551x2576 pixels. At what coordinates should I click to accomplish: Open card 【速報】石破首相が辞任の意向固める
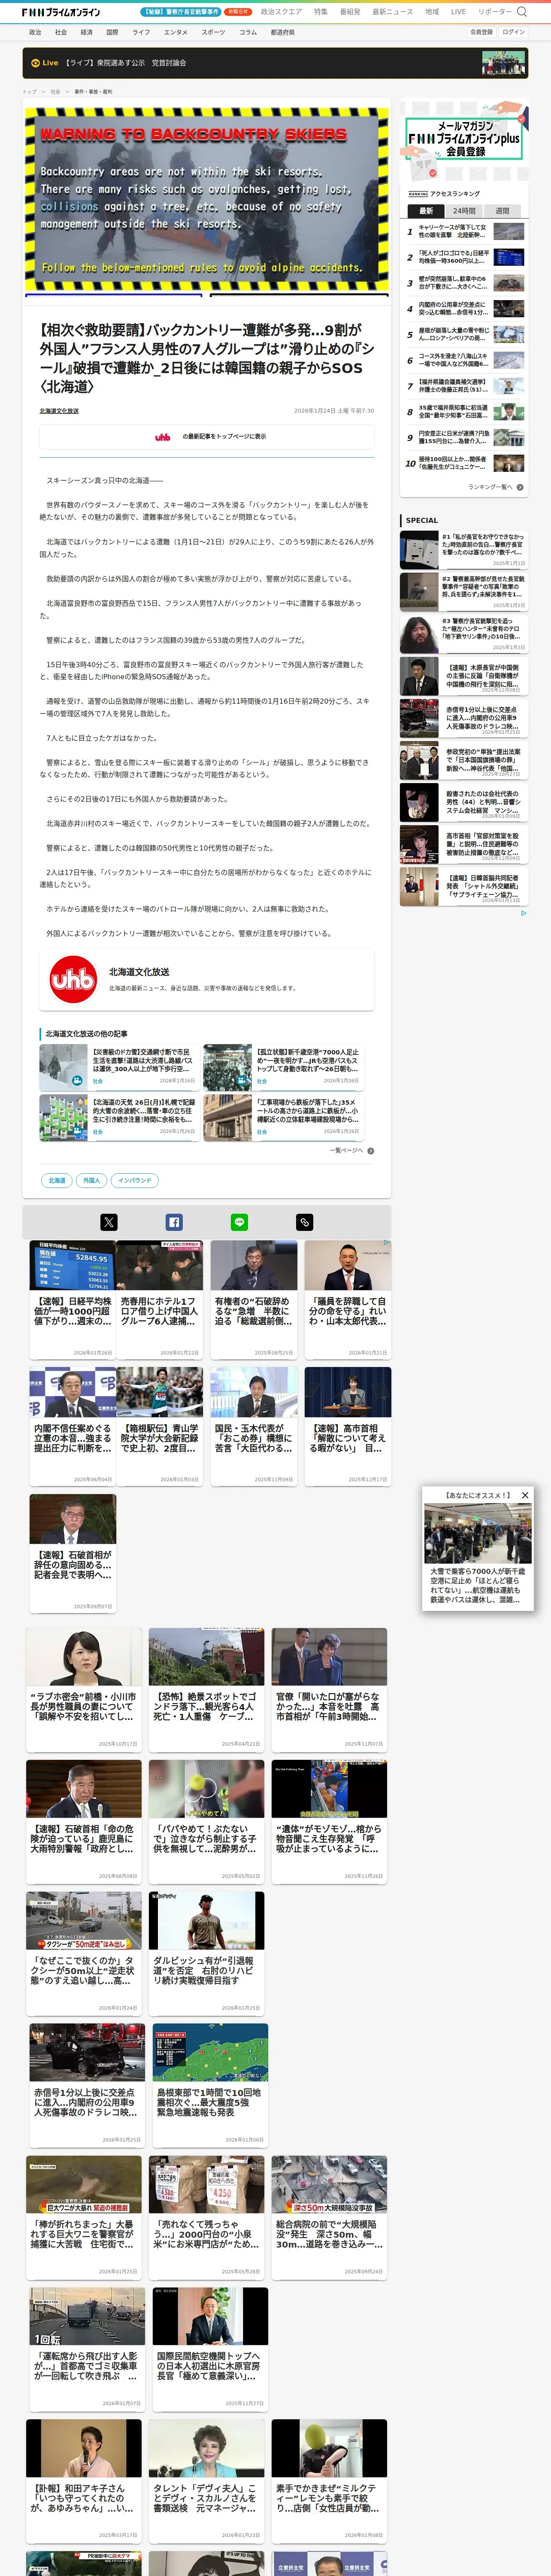(72, 1553)
